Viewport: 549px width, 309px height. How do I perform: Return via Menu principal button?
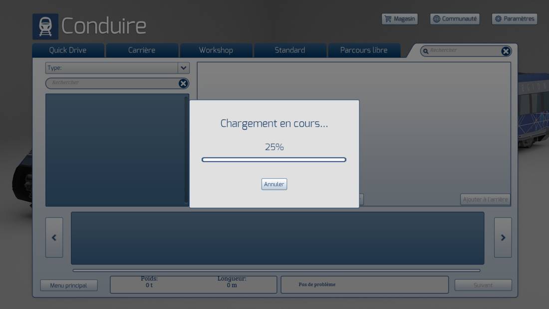[69, 286]
